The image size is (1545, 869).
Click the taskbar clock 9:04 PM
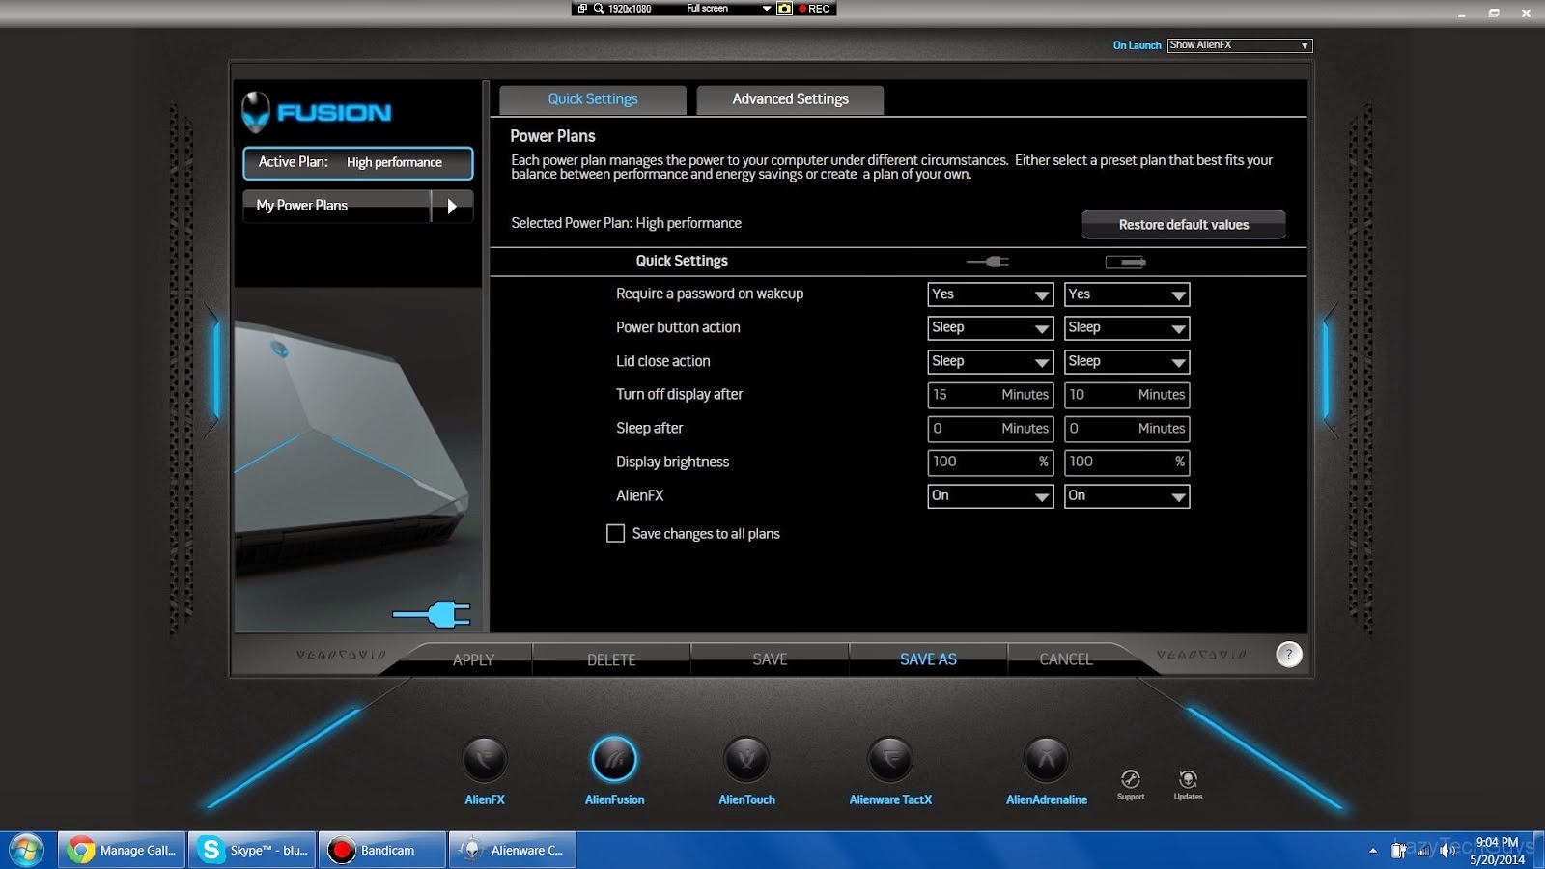coord(1497,851)
